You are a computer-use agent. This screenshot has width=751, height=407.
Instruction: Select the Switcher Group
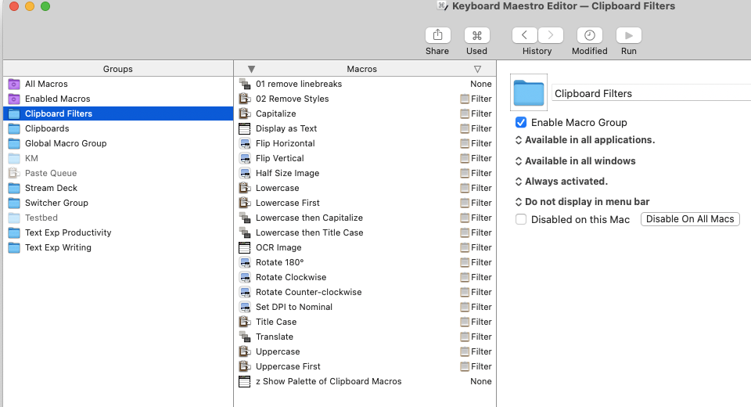click(x=118, y=203)
